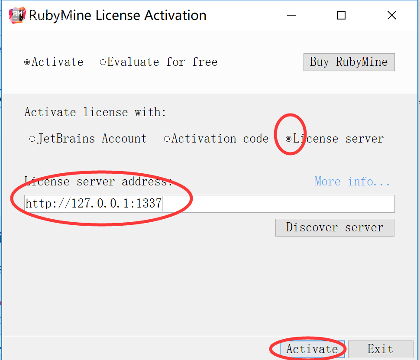This screenshot has width=420, height=360.
Task: Click the 'Activate license with:' label
Action: [95, 112]
